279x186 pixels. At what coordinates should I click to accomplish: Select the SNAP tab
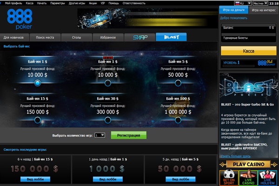coord(140,37)
